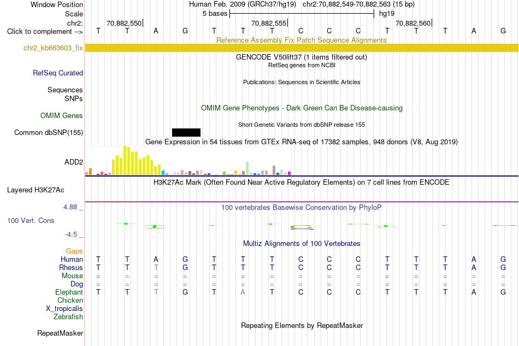Click the 'Reference Assembly Fix Patch Sequence Alignments' title
This screenshot has width=519, height=346.
(x=301, y=40)
